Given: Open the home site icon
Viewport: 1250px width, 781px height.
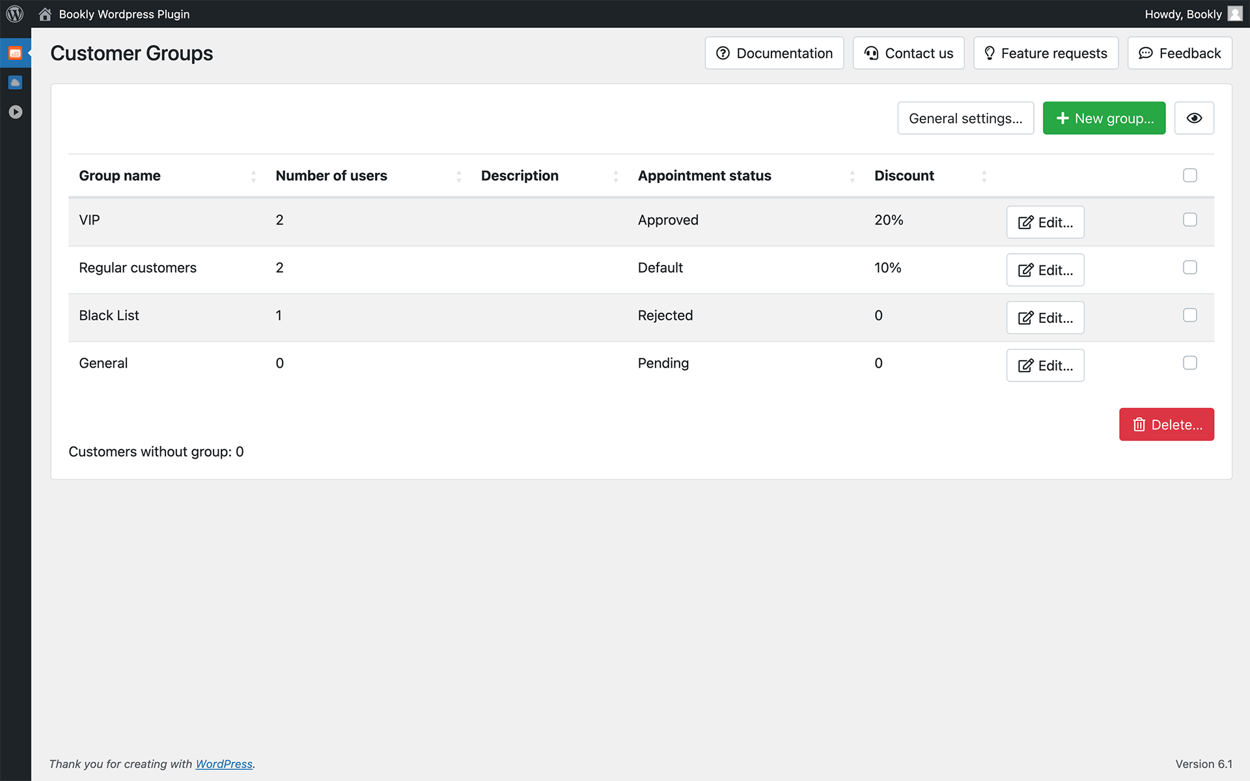Looking at the screenshot, I should [x=45, y=14].
